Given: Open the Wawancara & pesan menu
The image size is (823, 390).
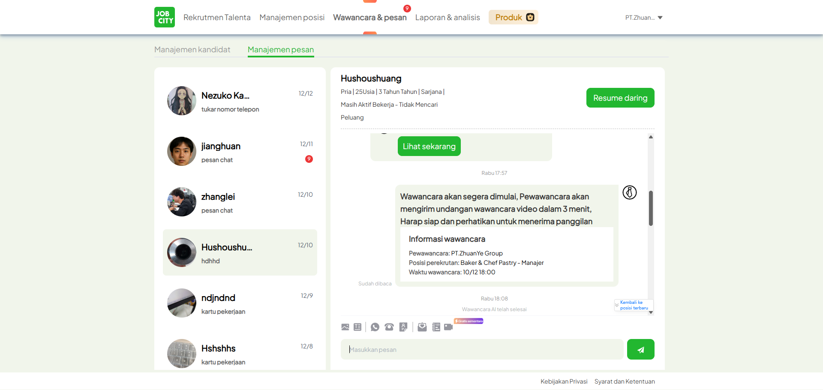Looking at the screenshot, I should coord(370,18).
